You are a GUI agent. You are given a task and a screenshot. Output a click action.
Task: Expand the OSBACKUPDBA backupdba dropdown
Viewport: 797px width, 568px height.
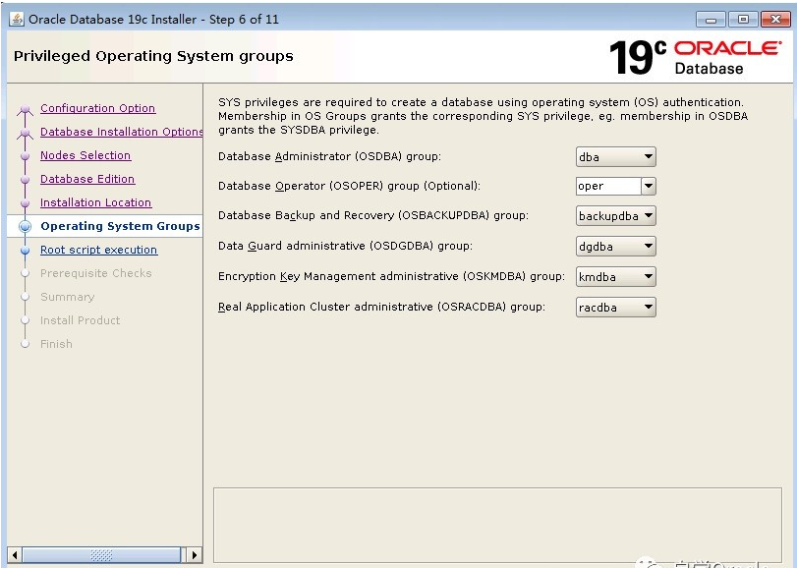tap(615, 216)
